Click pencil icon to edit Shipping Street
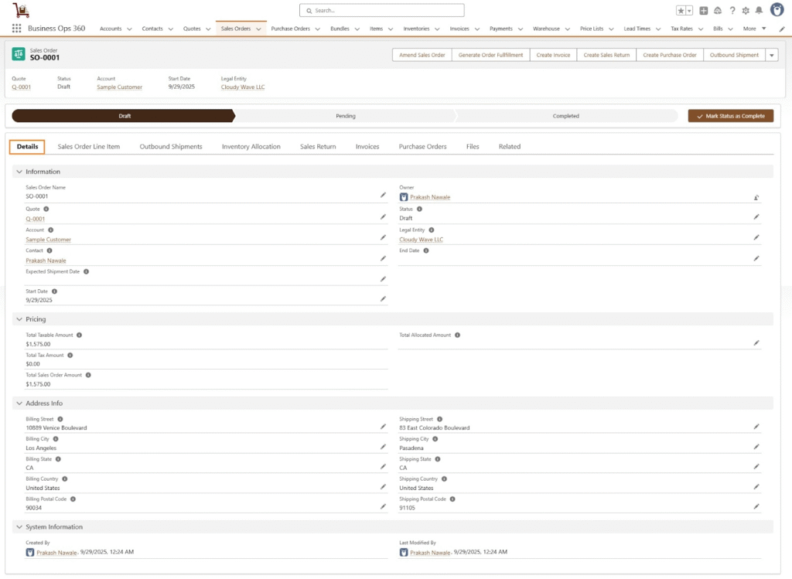Image resolution: width=792 pixels, height=579 pixels. coord(756,427)
